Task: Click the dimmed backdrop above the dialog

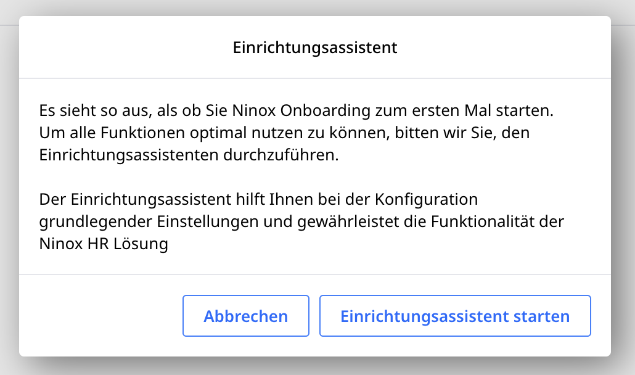Action: 317,7
